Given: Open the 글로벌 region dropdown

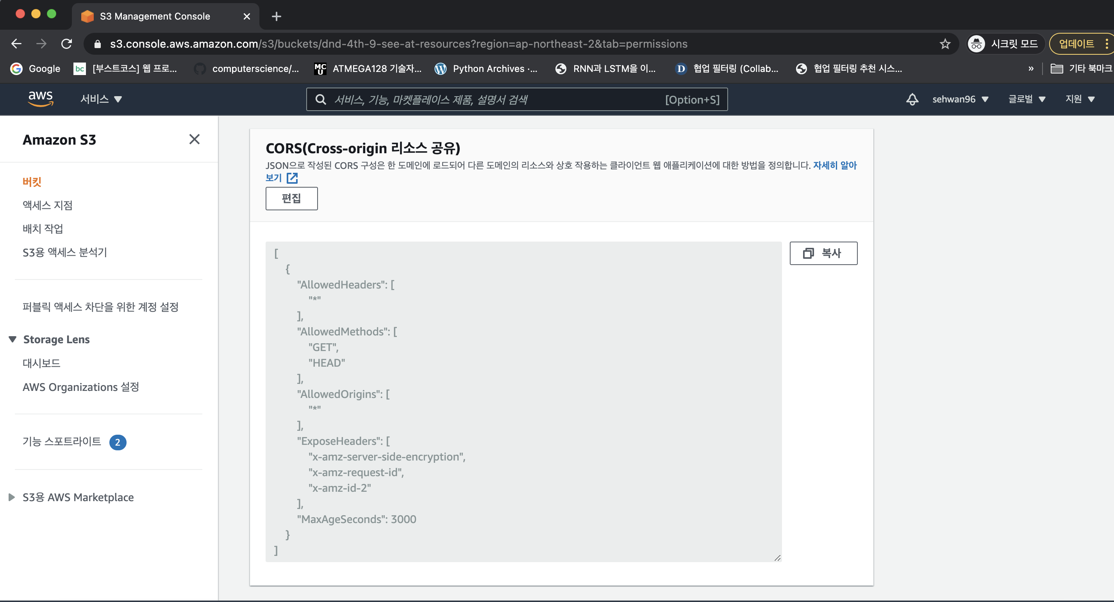Looking at the screenshot, I should point(1027,99).
